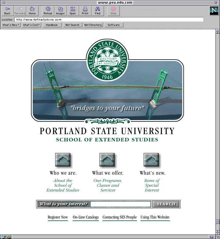Go to the Home page button
Screen dimensions: 220x239
pos(32,11)
